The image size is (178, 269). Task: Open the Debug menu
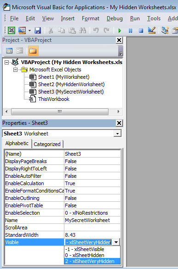coord(115,18)
